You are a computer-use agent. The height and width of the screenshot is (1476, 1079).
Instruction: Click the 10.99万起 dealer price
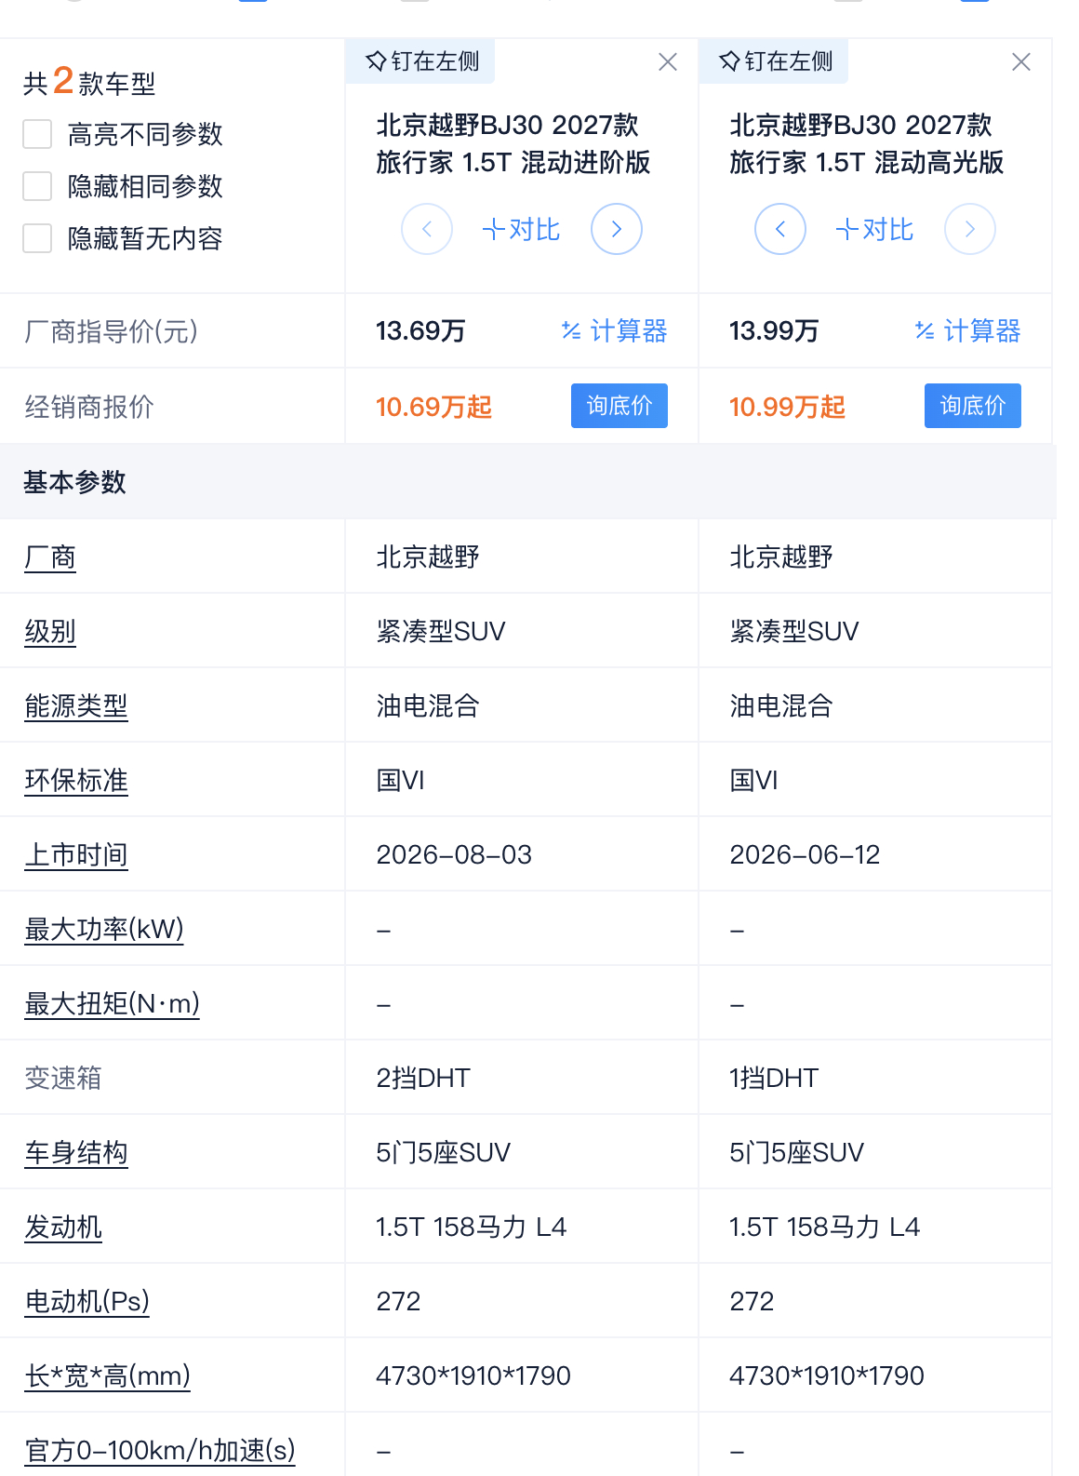[x=787, y=407]
